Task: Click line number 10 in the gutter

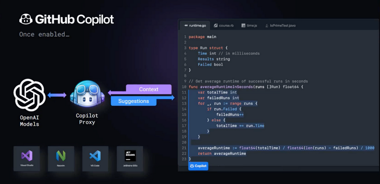Action: [184, 87]
